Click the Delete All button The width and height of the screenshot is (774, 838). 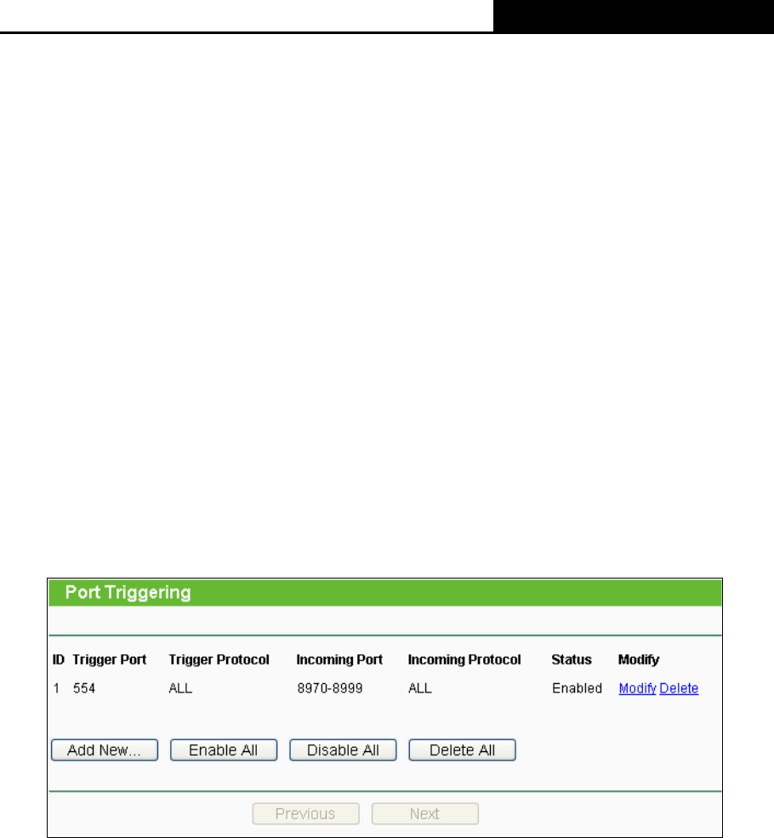point(462,750)
